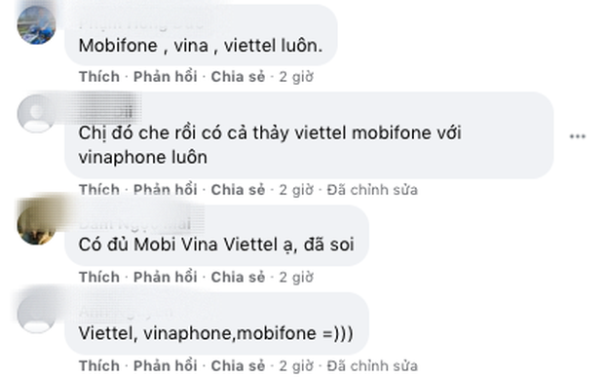
Task: Like the 'Mobifone , vina , viettel luôn' comment
Action: [x=99, y=77]
